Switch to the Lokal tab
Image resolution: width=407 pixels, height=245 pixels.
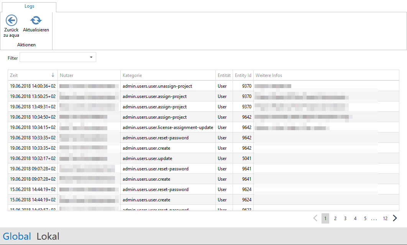(x=48, y=236)
